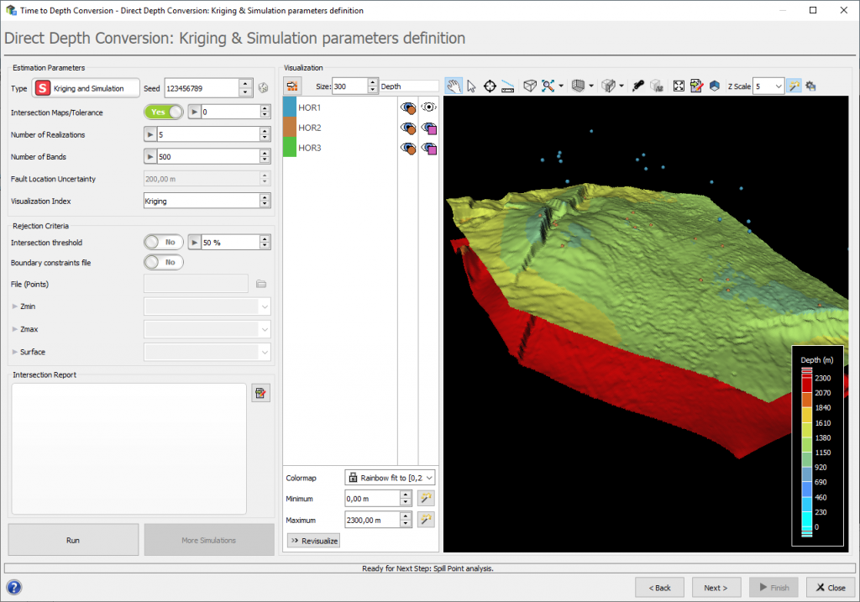
Task: Click the random seed dice icon
Action: click(x=264, y=88)
